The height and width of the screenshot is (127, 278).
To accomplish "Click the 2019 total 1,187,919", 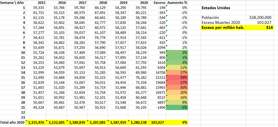I will pyautogui.click(x=118, y=122).
